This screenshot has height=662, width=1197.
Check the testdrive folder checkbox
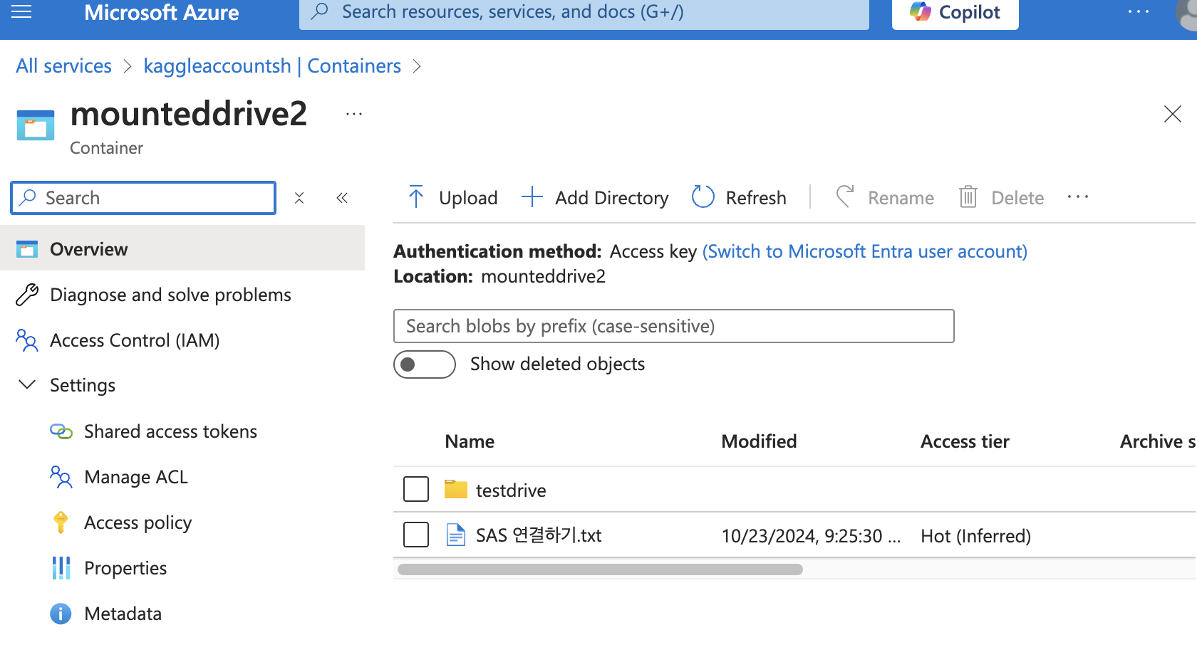(416, 490)
